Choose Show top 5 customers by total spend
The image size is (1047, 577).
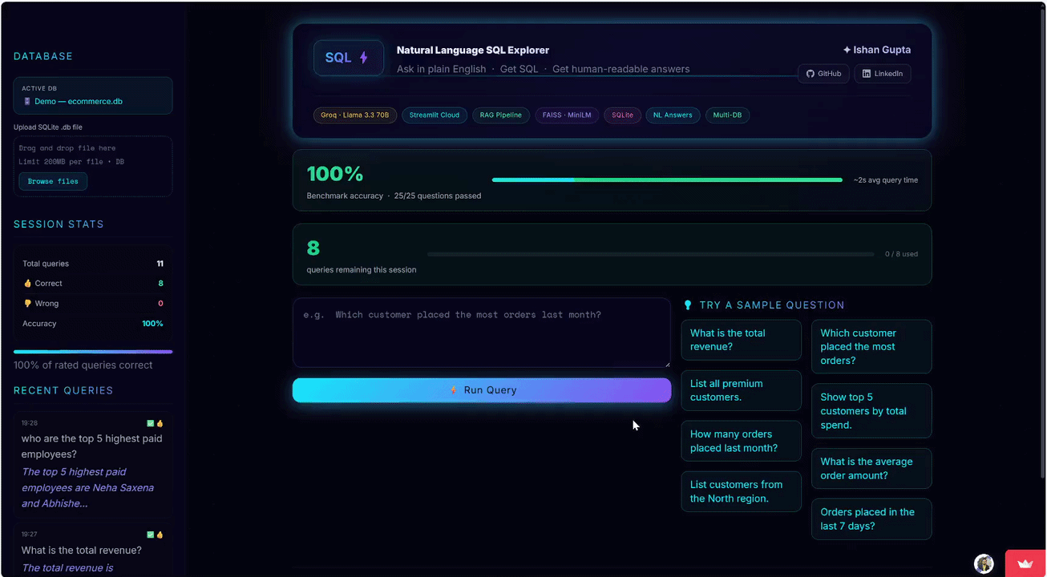pos(871,411)
